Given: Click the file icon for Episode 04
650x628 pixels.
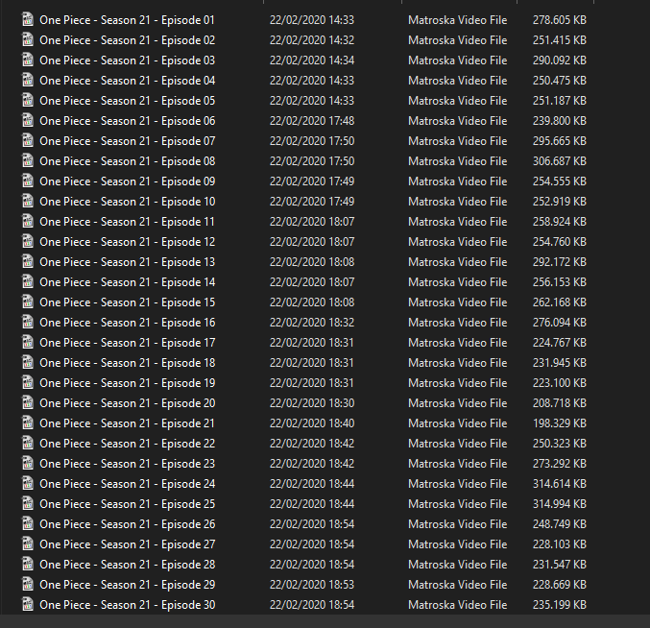Looking at the screenshot, I should 28,80.
